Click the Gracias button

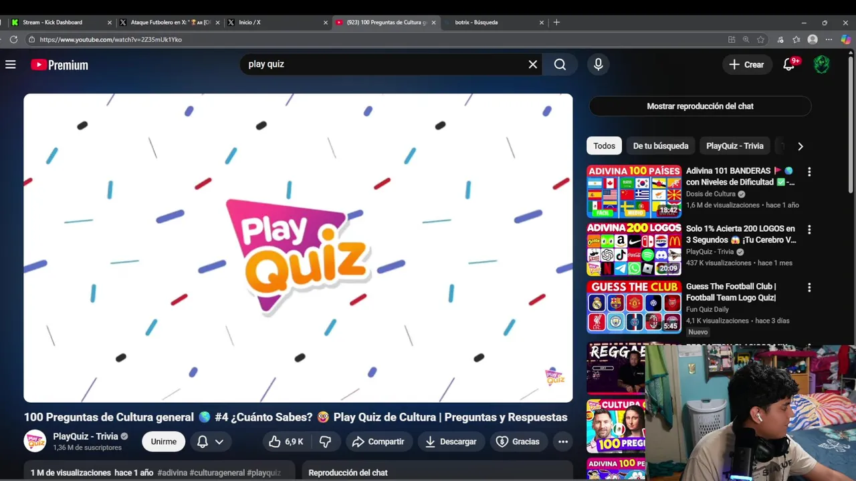coord(518,442)
